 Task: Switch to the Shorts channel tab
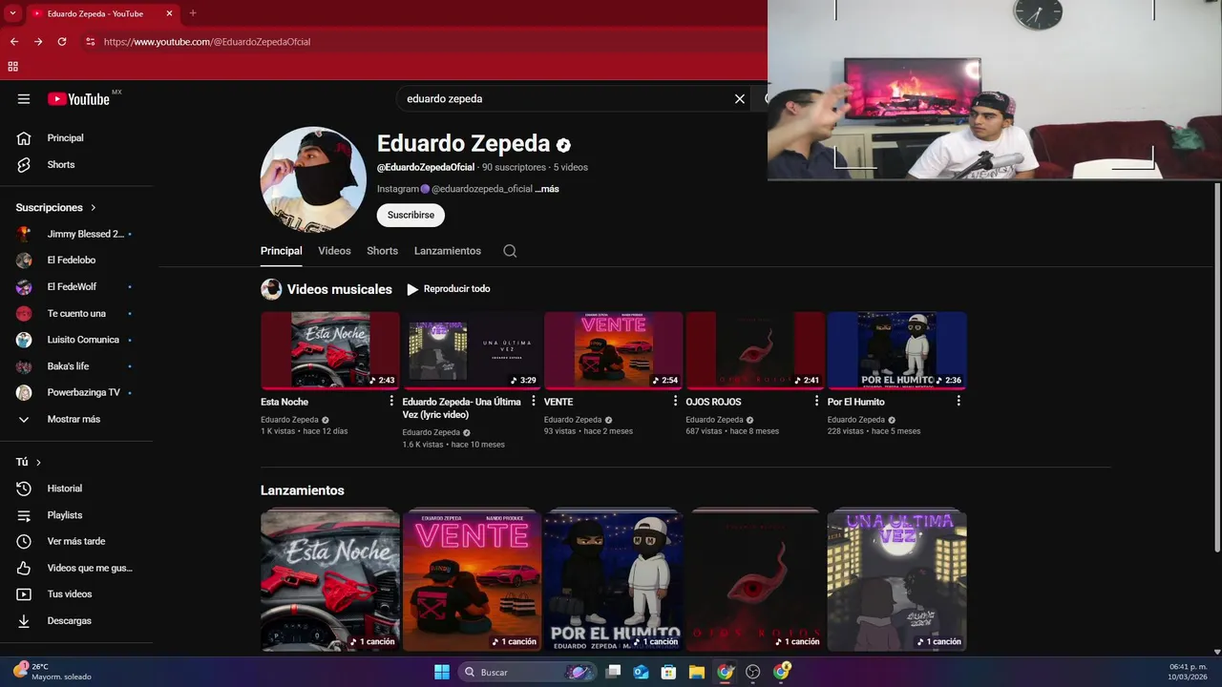coord(382,251)
